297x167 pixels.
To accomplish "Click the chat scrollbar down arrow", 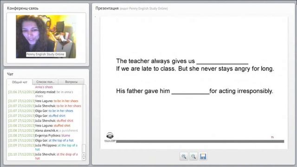I will coord(84,159).
